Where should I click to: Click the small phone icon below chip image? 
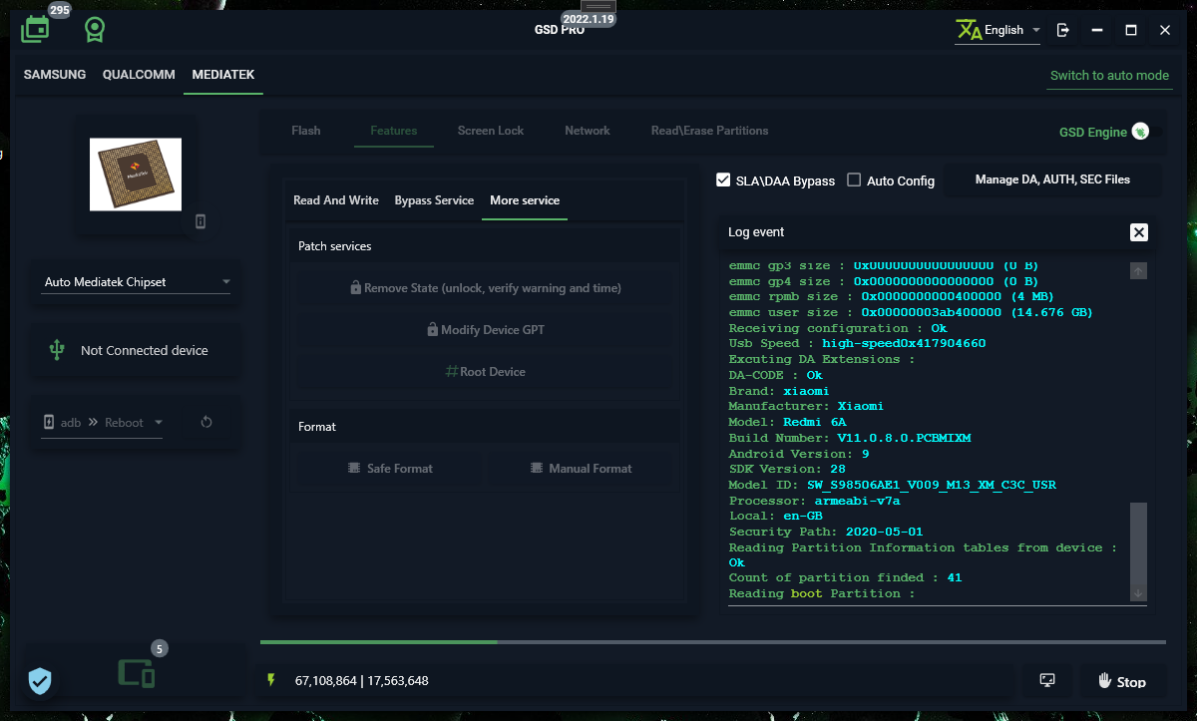pyautogui.click(x=200, y=221)
